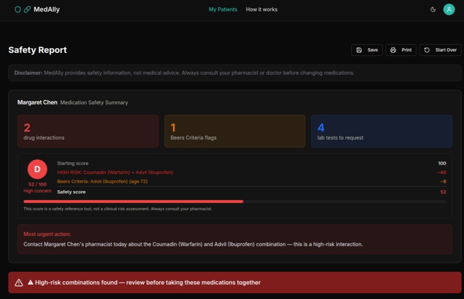Open the My Patients tab
Screen dimensions: 464x299
(223, 9)
